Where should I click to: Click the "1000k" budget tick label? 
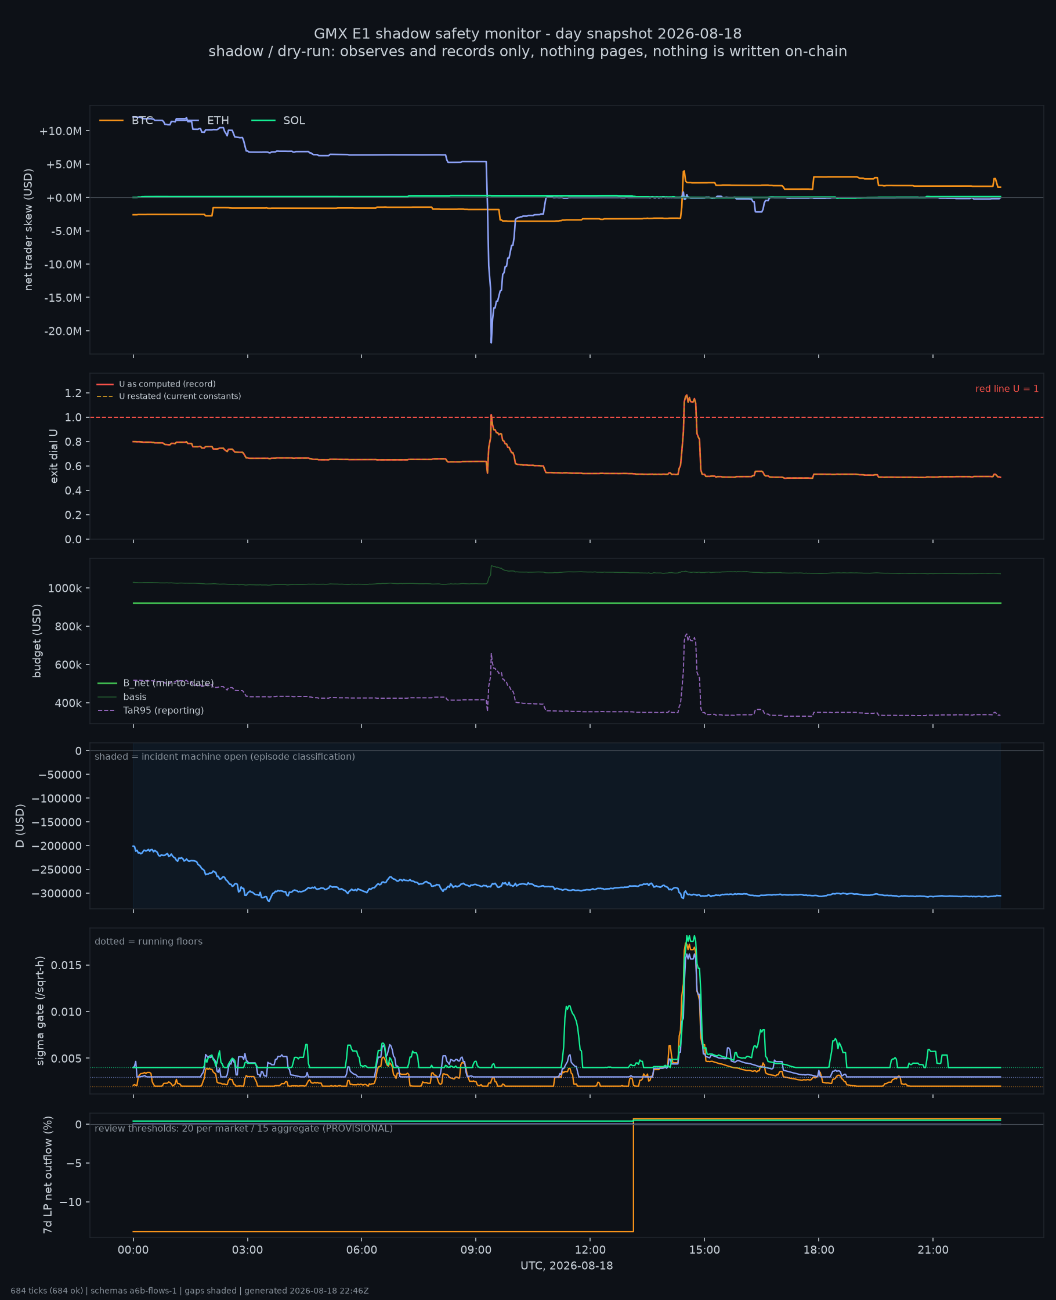click(x=64, y=588)
